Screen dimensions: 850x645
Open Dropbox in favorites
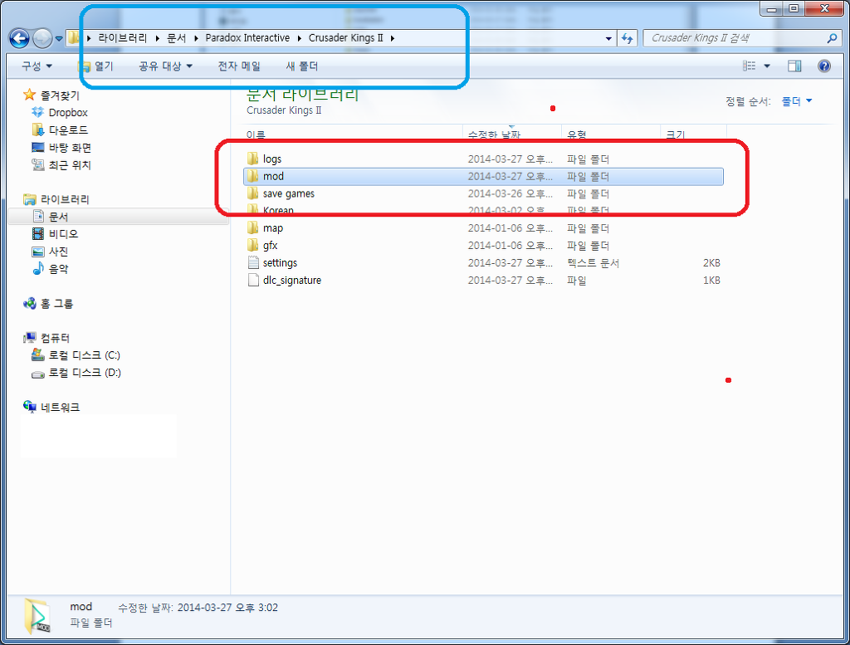[x=68, y=113]
